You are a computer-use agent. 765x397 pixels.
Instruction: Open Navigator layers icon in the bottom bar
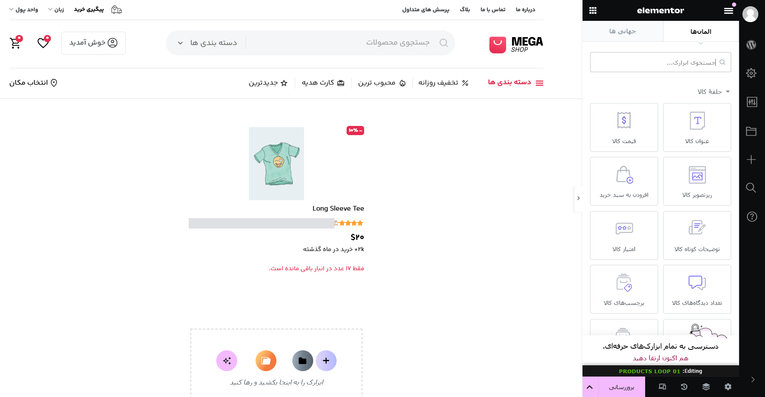click(x=706, y=387)
